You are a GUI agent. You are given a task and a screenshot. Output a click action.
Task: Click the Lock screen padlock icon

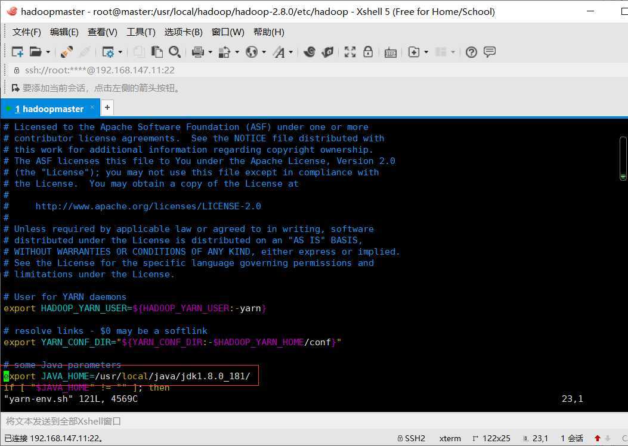(x=368, y=52)
